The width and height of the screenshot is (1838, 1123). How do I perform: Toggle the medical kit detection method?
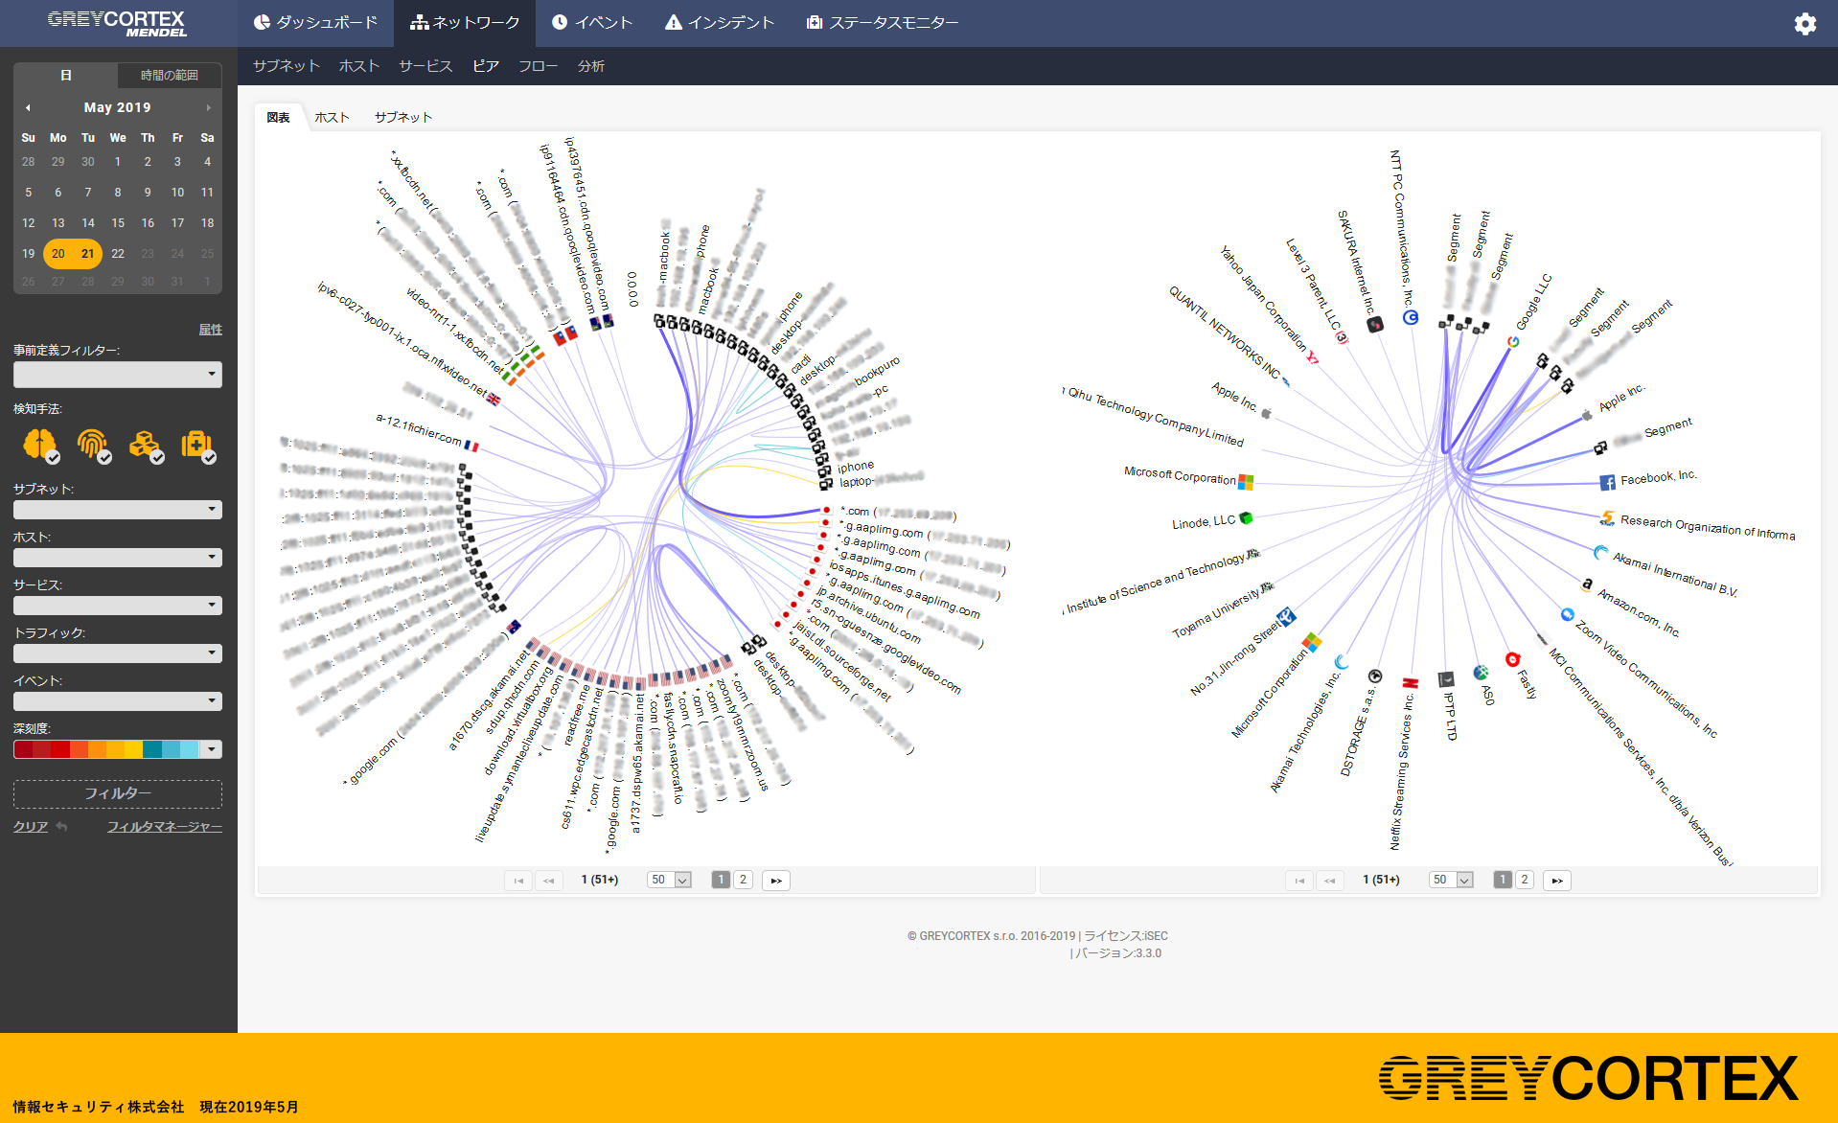click(x=197, y=445)
